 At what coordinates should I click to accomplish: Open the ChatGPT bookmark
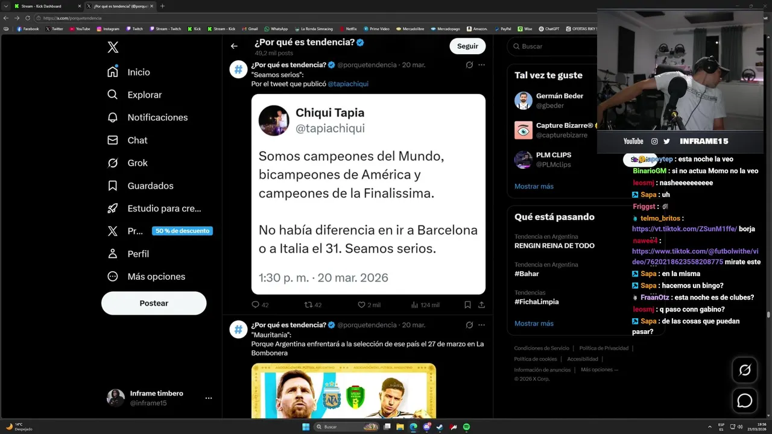coord(549,28)
